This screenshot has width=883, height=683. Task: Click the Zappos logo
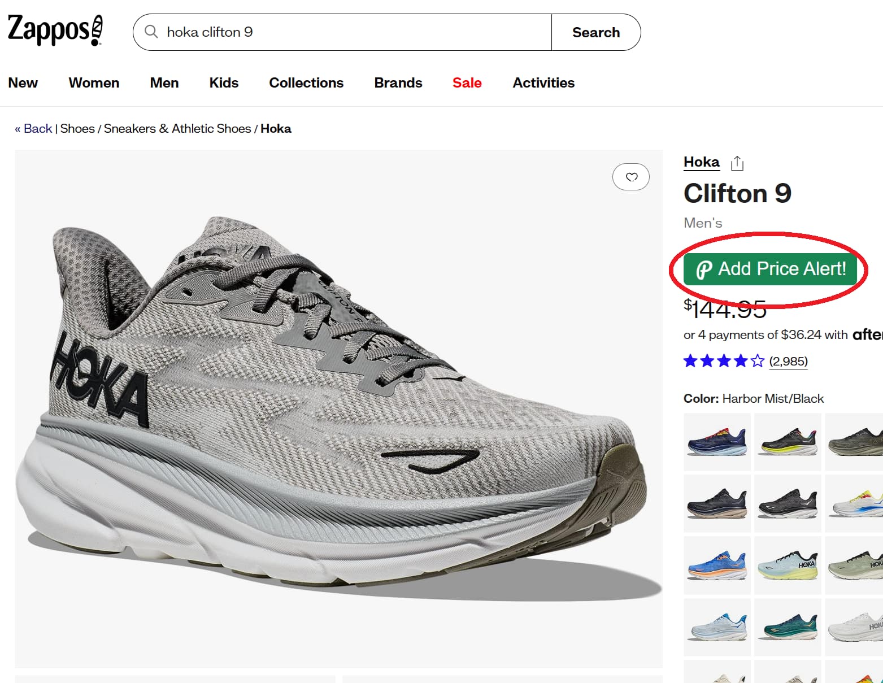(54, 29)
